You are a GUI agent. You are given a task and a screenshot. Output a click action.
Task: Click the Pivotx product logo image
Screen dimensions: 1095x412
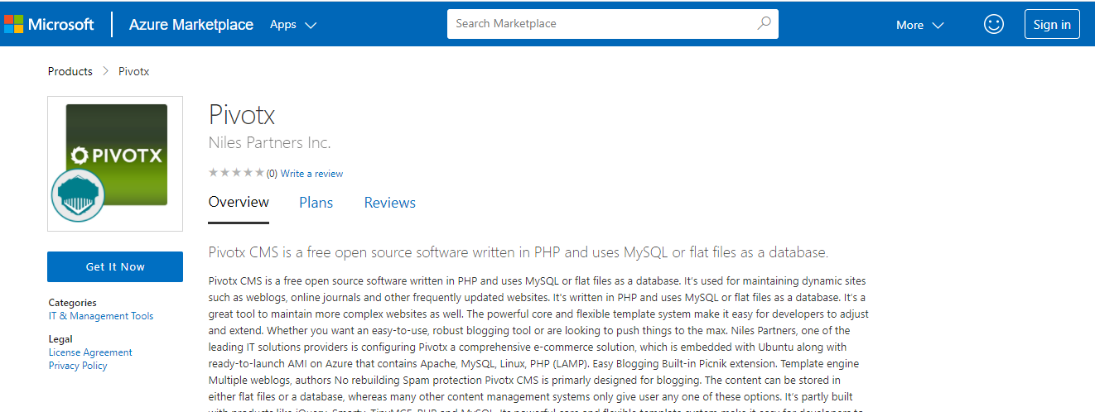pyautogui.click(x=117, y=155)
